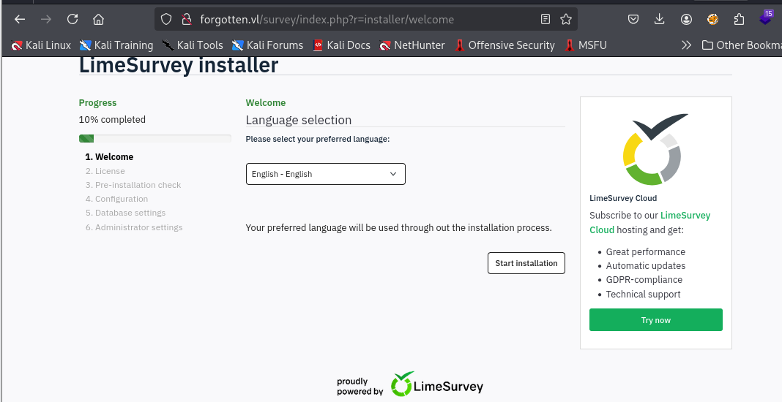782x402 pixels.
Task: Select step 6. Administrator settings
Action: 134,227
